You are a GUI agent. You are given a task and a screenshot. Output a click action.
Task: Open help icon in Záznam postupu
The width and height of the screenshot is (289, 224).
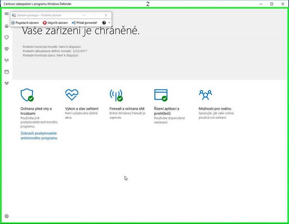tap(104, 23)
